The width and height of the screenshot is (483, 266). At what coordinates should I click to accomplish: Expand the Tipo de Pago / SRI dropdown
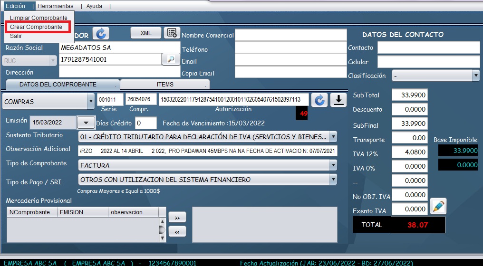(333, 180)
